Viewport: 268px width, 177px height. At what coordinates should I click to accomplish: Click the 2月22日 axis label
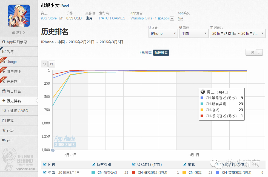pyautogui.click(x=70, y=155)
